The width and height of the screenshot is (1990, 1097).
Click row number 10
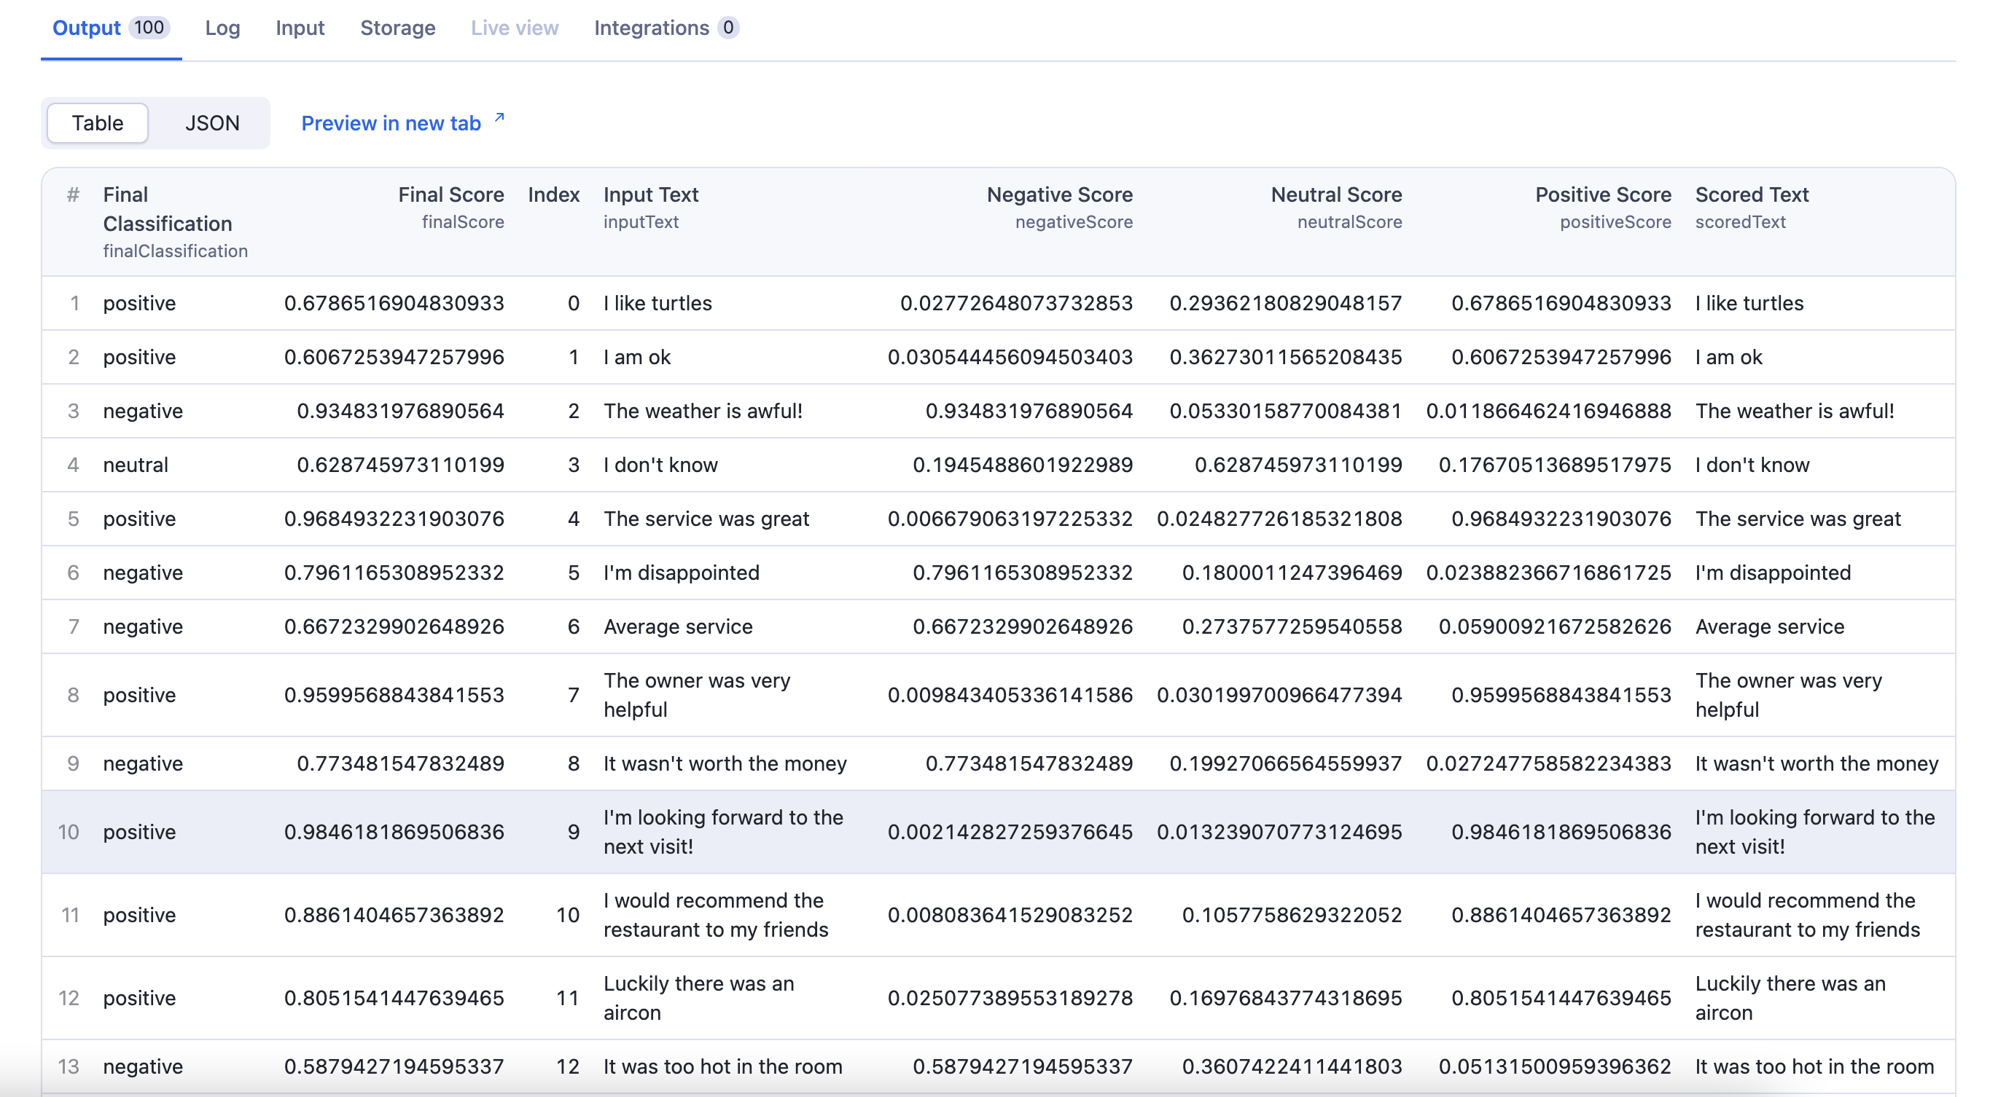click(69, 831)
